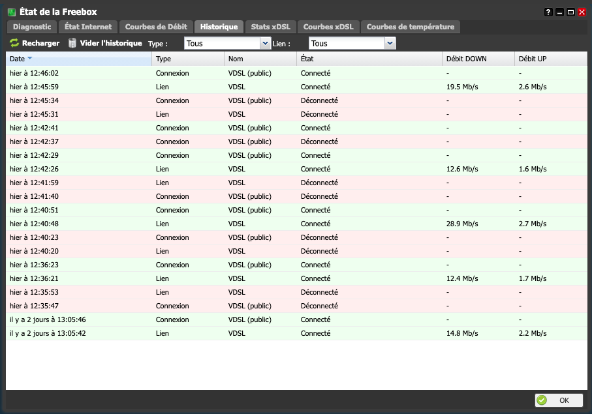Select the row hier à 12:41:59
The width and height of the screenshot is (592, 414).
pyautogui.click(x=296, y=183)
